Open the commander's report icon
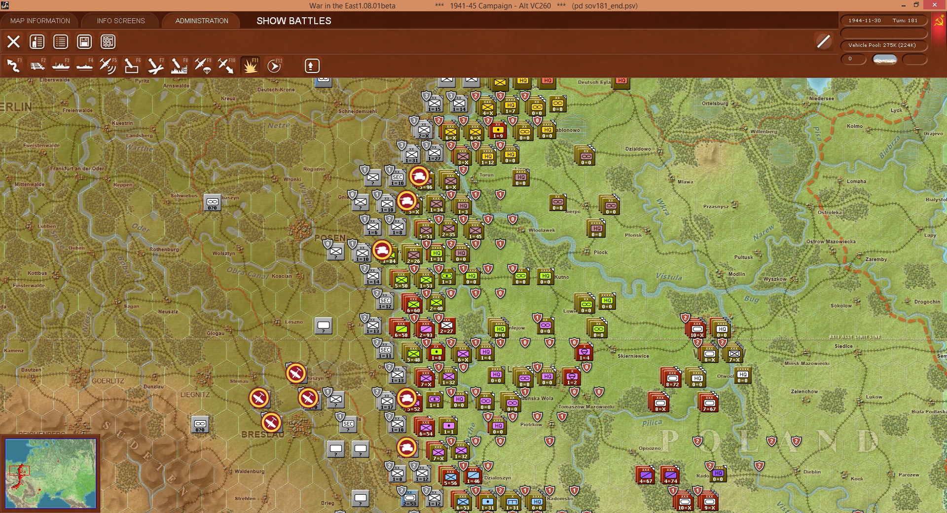947x513 pixels. [x=37, y=42]
